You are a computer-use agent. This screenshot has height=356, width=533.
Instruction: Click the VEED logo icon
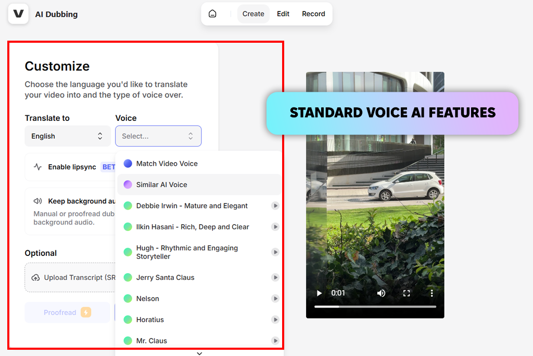(18, 14)
